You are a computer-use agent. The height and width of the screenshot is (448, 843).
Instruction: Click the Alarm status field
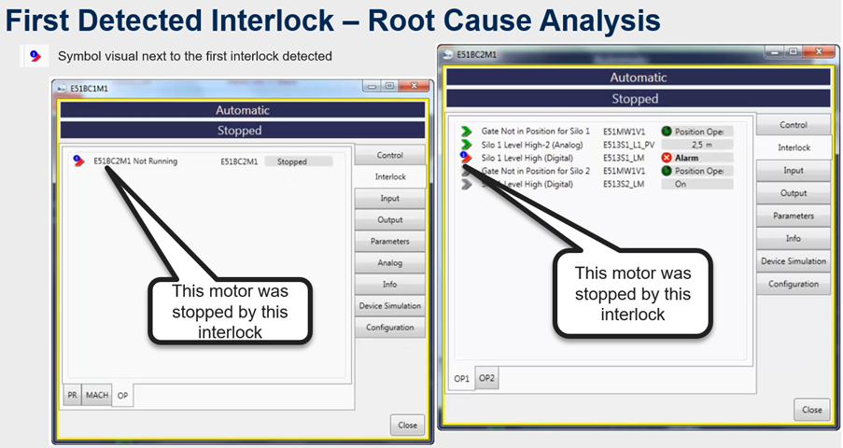(696, 158)
